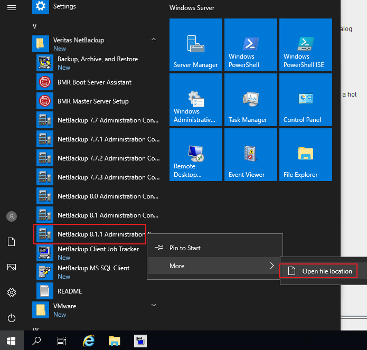Open the Task Manager tile

(251, 100)
